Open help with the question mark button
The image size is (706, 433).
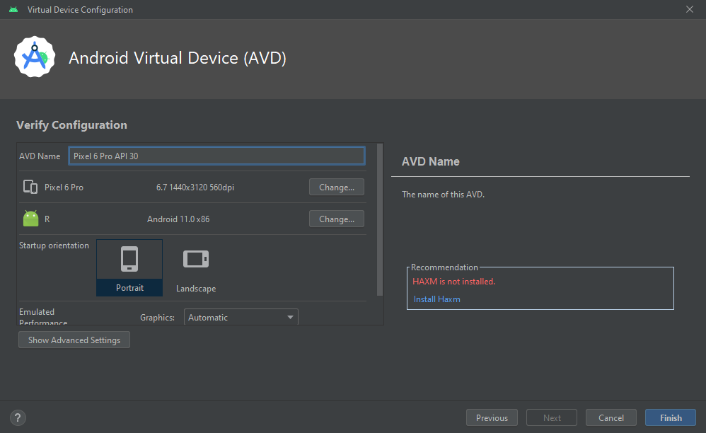[18, 417]
